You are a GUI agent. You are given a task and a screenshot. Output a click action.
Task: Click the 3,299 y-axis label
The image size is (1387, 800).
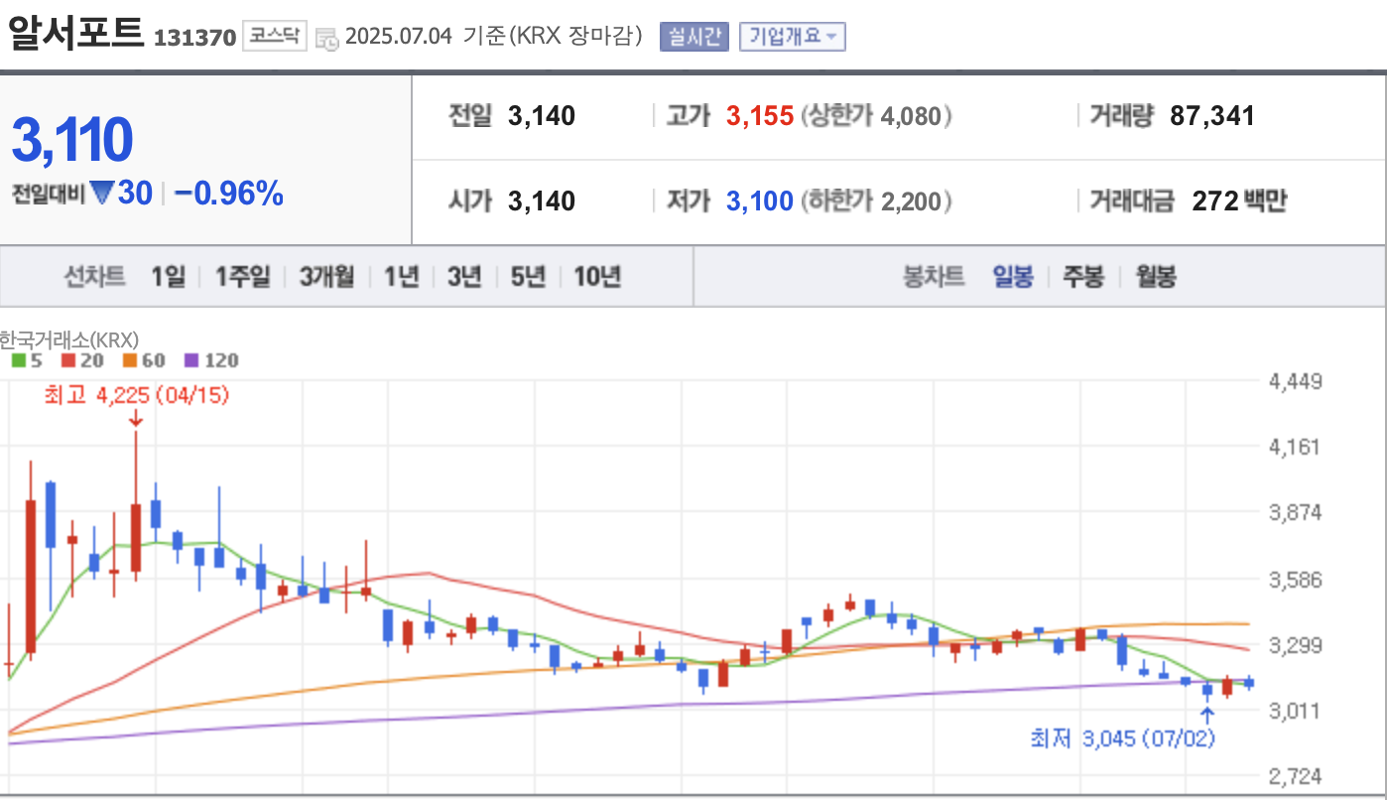1296,644
